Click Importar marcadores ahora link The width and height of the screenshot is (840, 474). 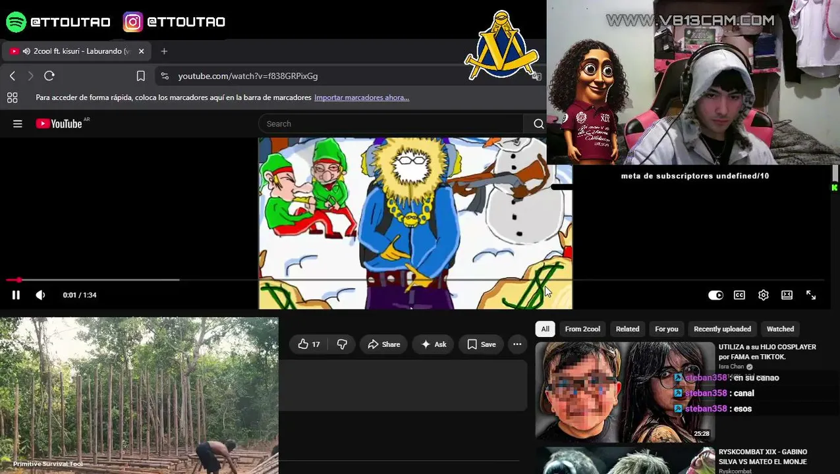(362, 97)
